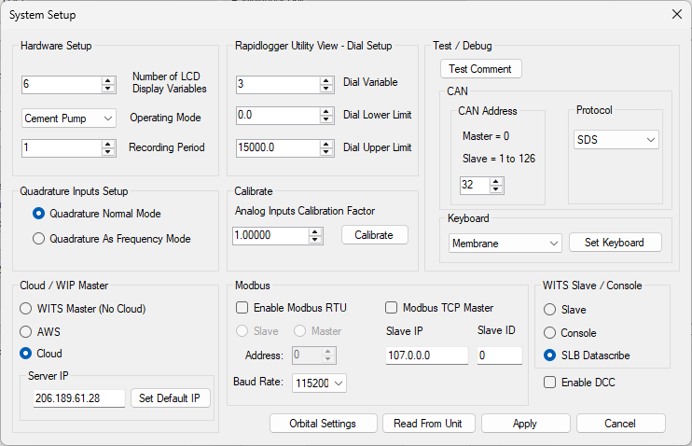The image size is (692, 446).
Task: Increase the CAN Address value
Action: [x=496, y=182]
